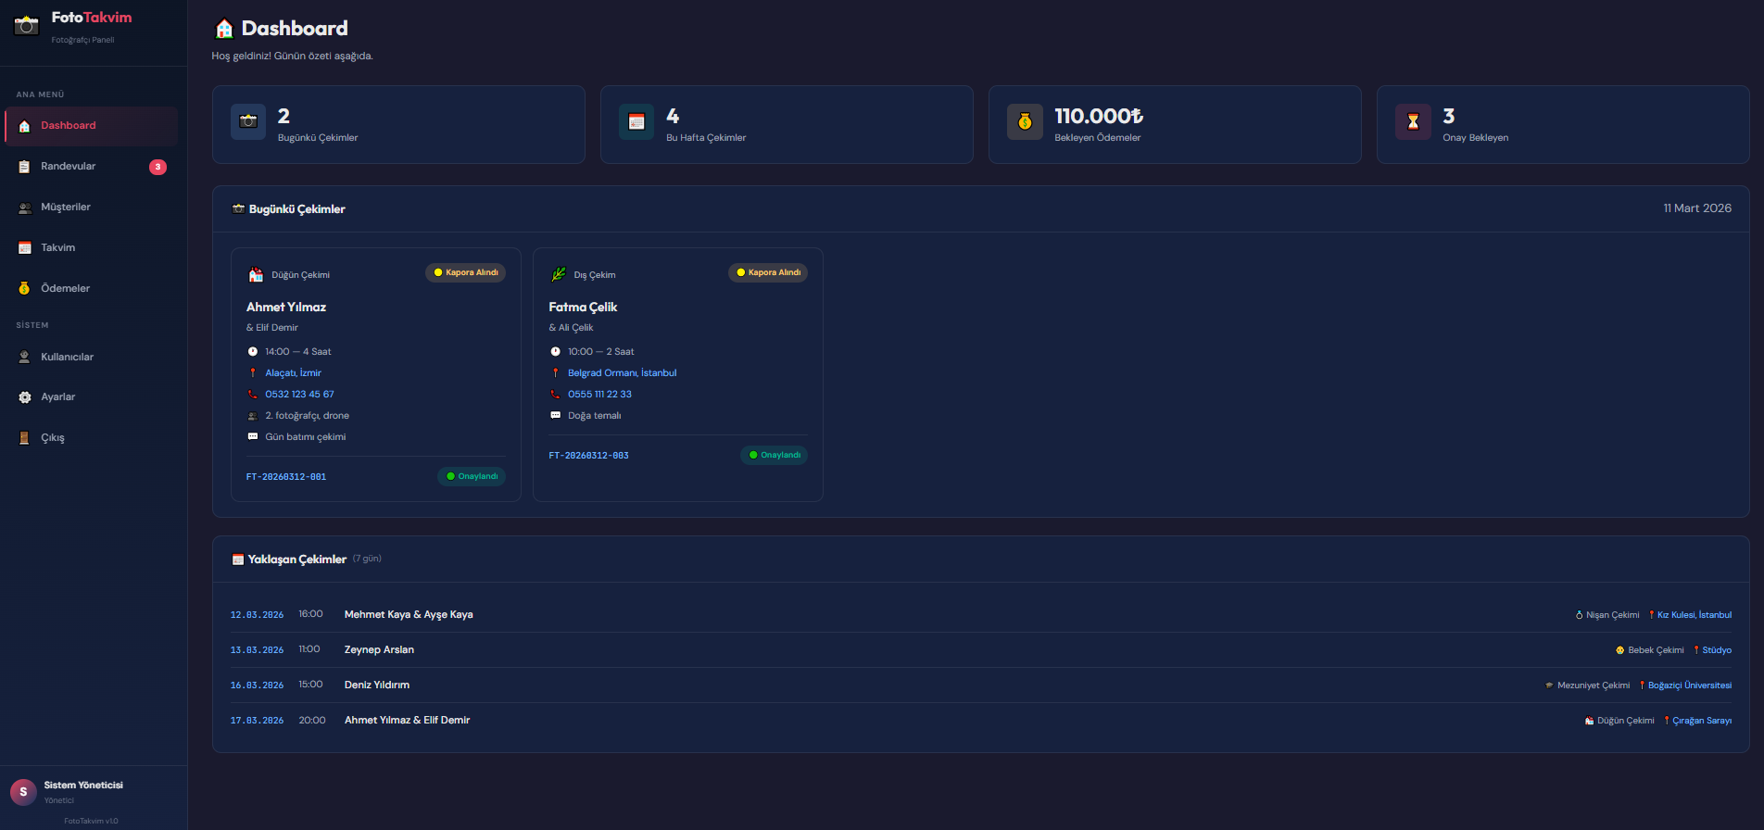This screenshot has height=830, width=1764.
Task: Click the money bag icon on Bekleyen Ödemeler card
Action: 1025,121
